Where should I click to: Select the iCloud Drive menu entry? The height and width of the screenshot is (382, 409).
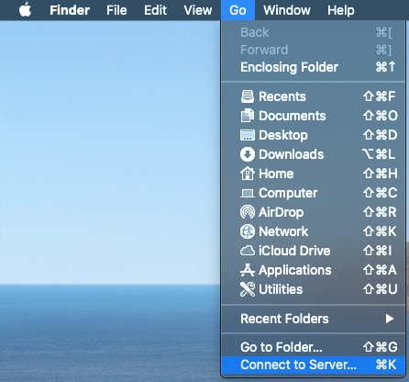(x=314, y=251)
